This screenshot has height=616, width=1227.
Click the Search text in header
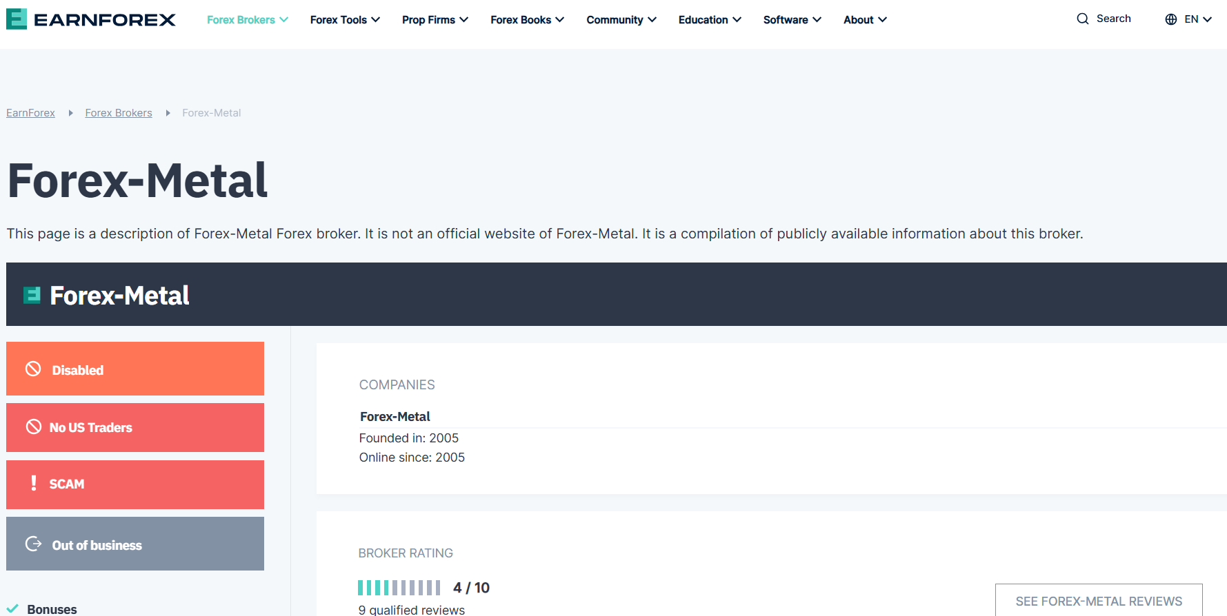[x=1114, y=19]
